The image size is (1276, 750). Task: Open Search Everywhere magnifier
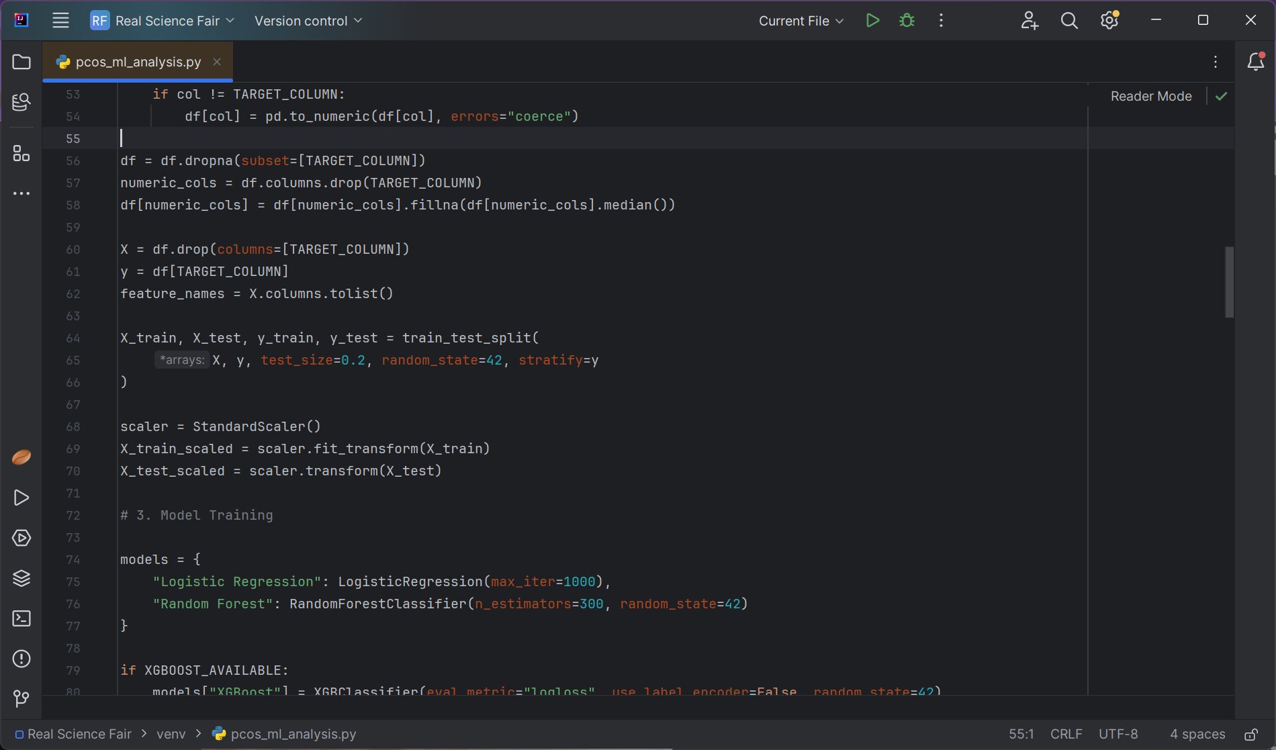click(x=1069, y=21)
